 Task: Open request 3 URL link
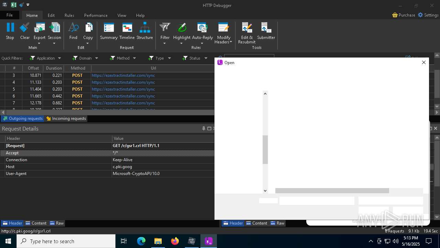(x=123, y=75)
